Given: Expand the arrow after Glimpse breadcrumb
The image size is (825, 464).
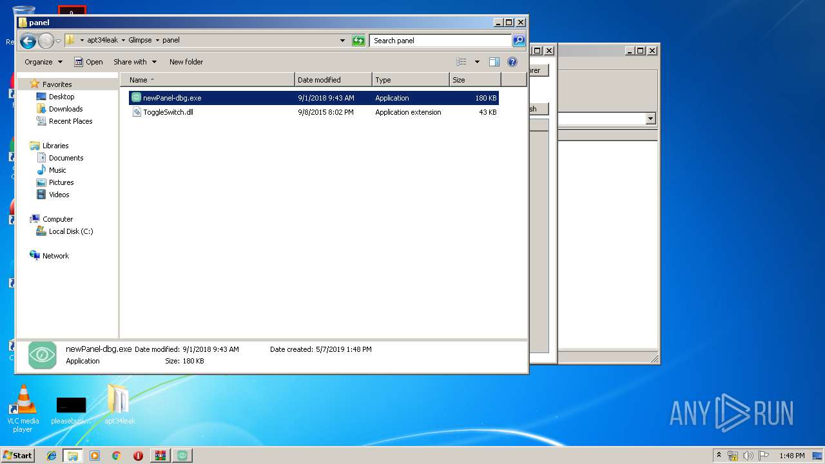Looking at the screenshot, I should [x=157, y=40].
